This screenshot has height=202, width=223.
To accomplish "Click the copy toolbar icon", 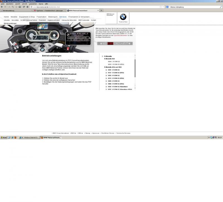I will [x=13, y=7].
